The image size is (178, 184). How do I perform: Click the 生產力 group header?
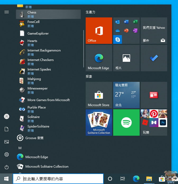[x=90, y=12]
